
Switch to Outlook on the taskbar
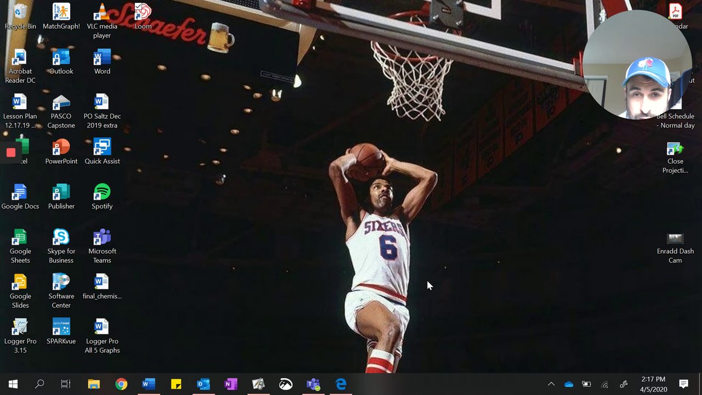pos(203,384)
